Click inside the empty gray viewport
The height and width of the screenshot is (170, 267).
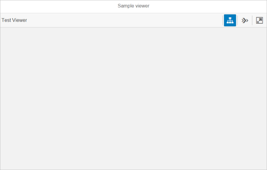coord(133,98)
